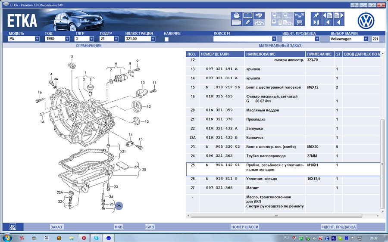
Task: Click the single shopping cart icon
Action: (x=299, y=22)
